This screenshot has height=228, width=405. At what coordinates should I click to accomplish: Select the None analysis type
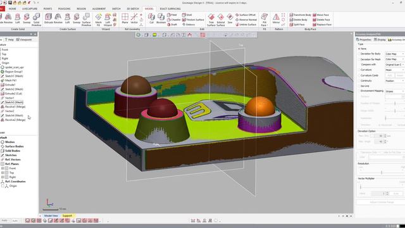coord(362,49)
